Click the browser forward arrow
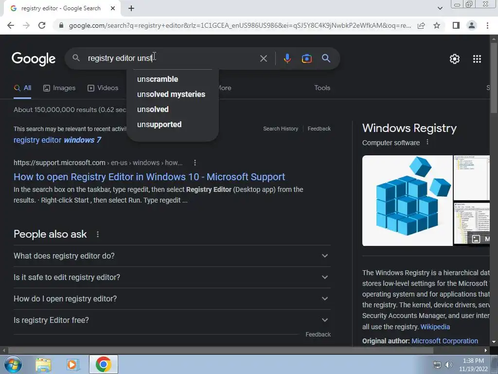The height and width of the screenshot is (374, 498). [x=26, y=25]
